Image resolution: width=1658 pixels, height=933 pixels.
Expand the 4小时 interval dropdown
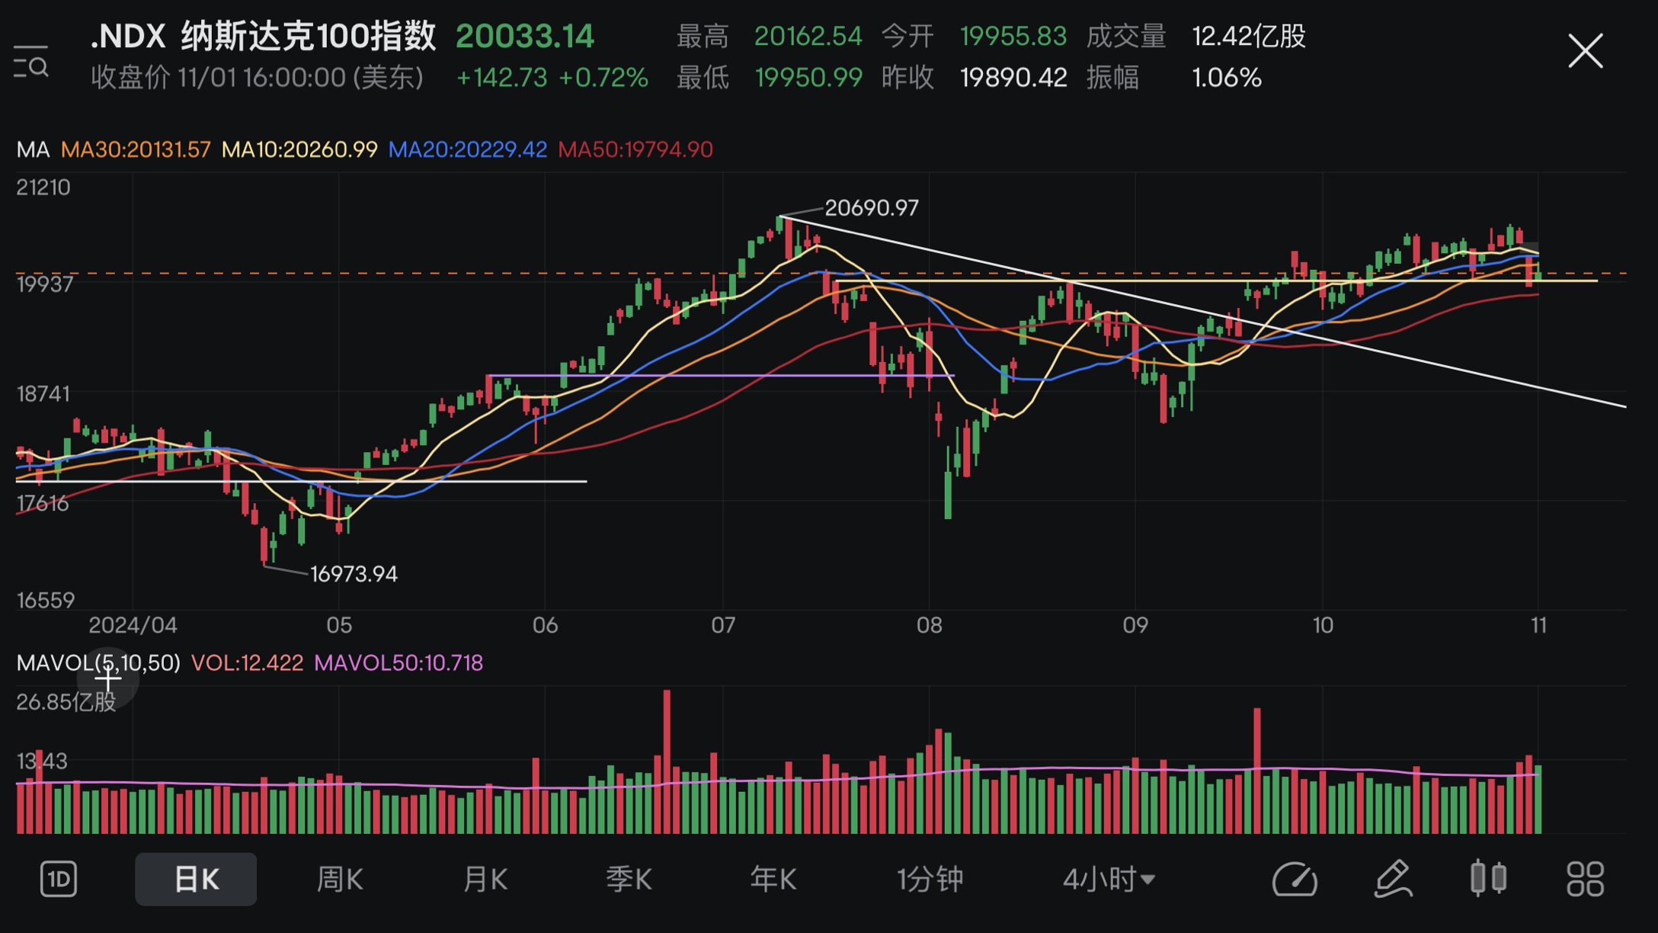pos(1109,880)
